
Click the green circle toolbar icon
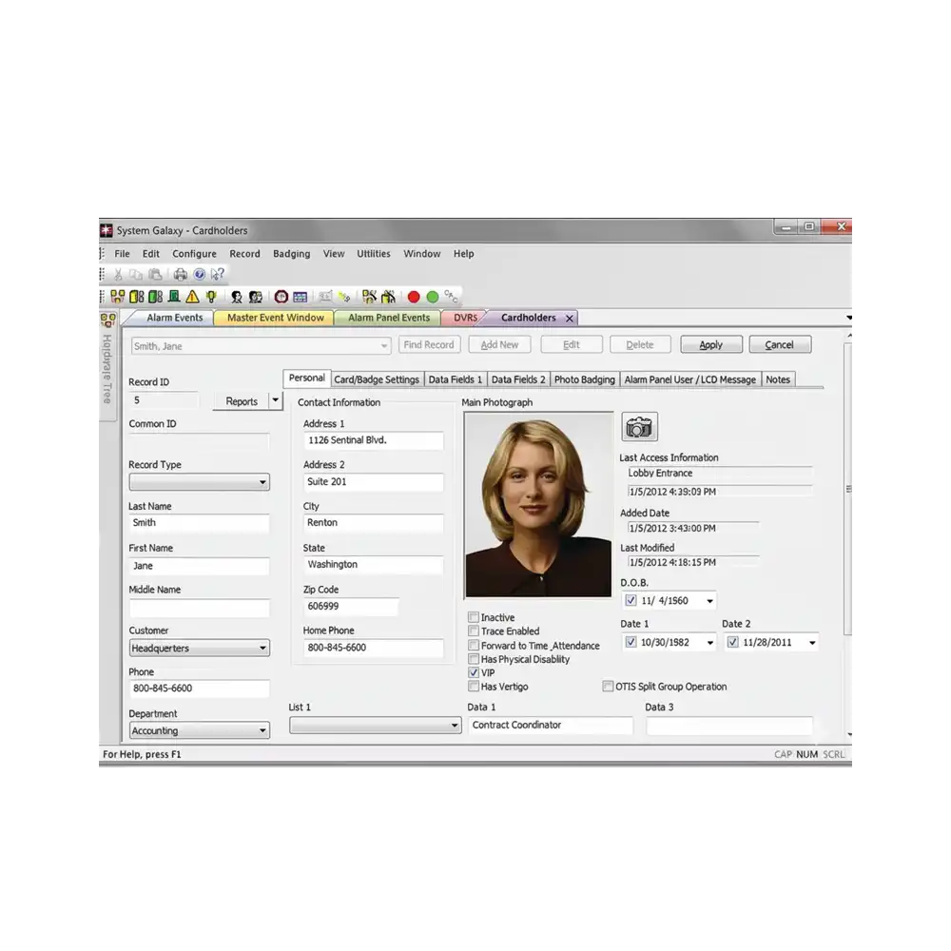pyautogui.click(x=433, y=297)
